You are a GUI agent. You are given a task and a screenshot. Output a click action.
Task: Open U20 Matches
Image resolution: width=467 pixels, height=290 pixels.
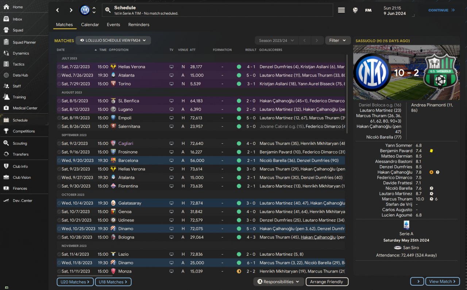pos(75,282)
